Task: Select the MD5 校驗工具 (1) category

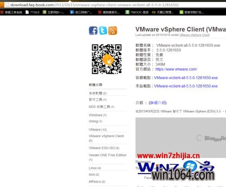Action: 102,107
